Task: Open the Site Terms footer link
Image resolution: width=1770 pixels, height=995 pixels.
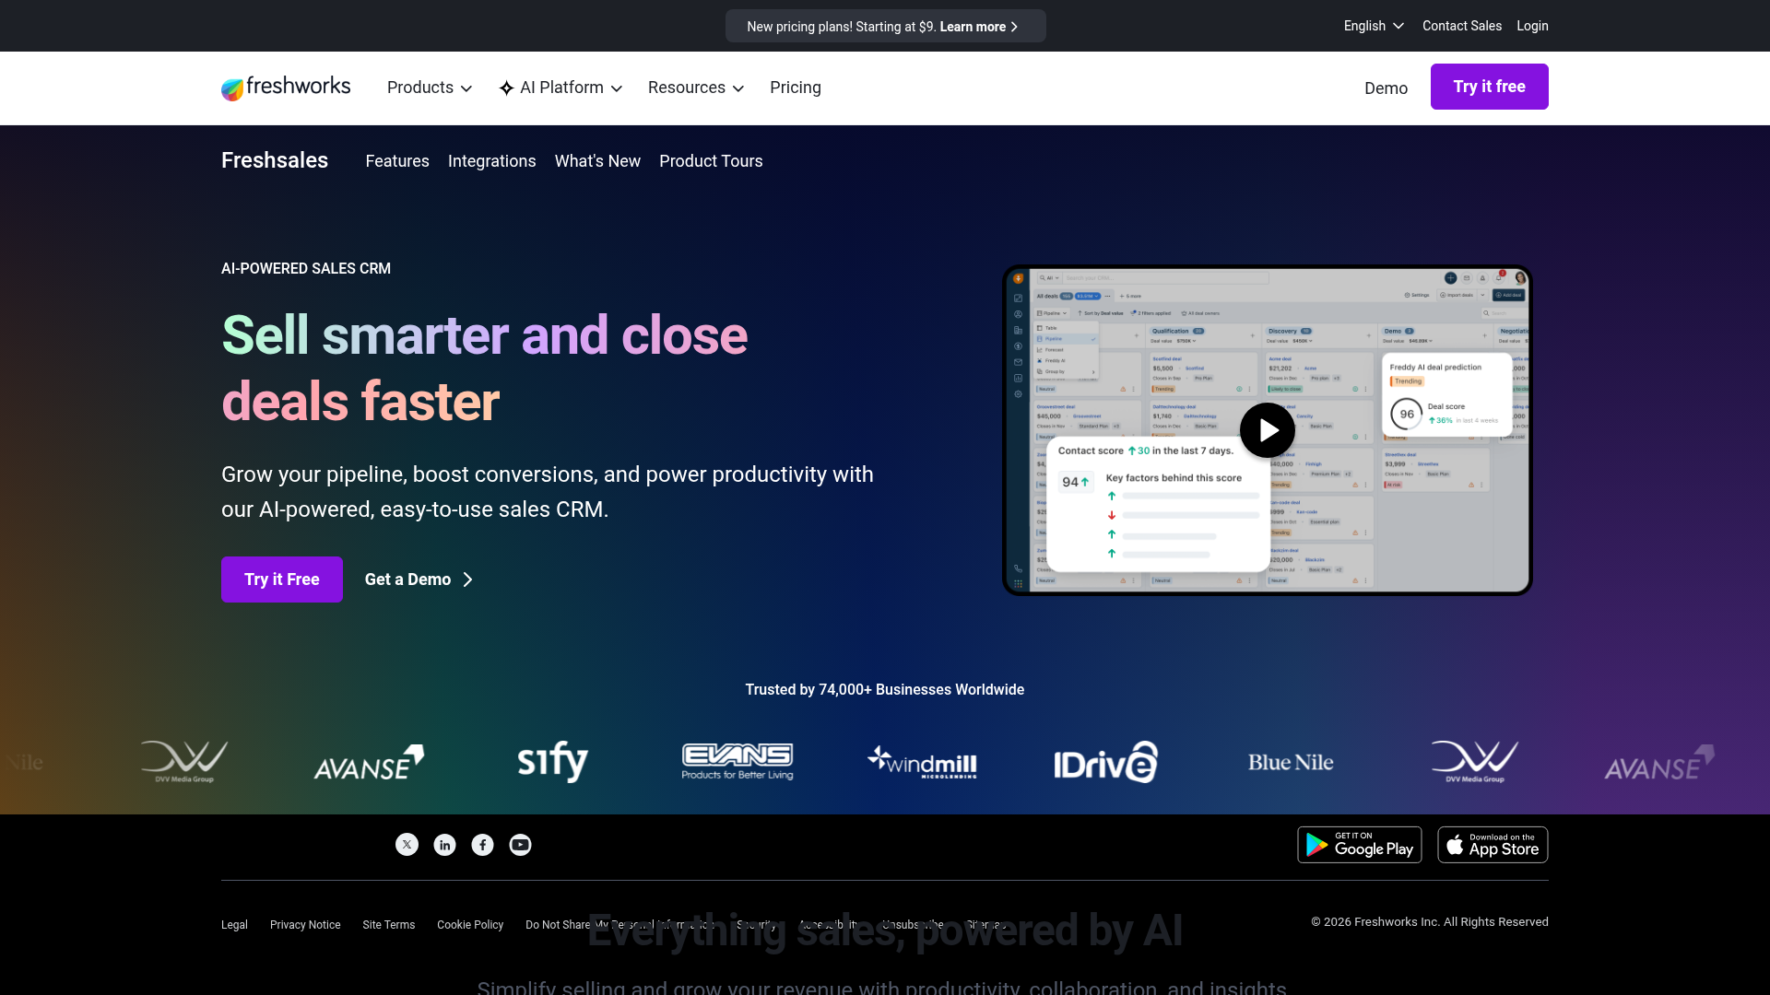Action: pos(389,925)
